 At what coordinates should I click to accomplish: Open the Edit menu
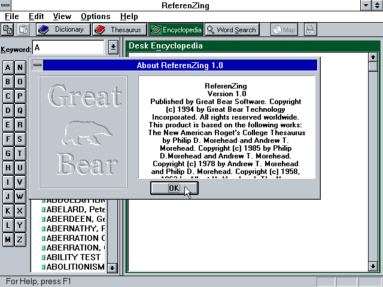coord(36,16)
